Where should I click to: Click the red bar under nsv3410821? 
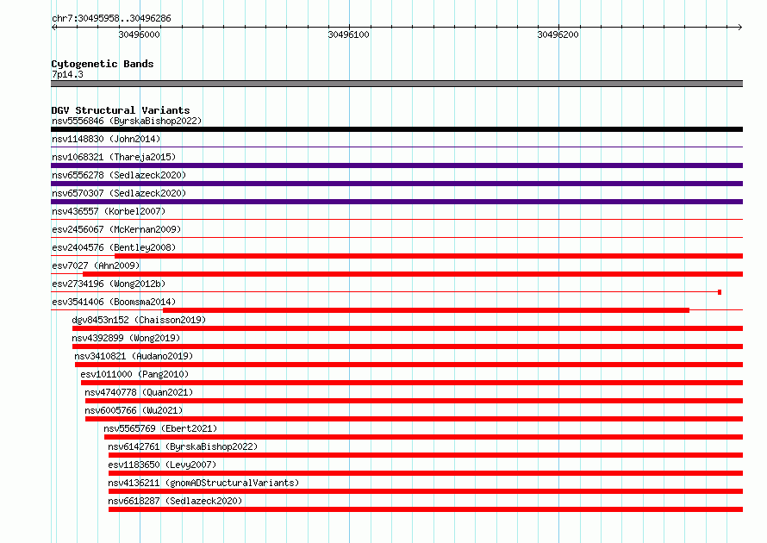(x=409, y=365)
